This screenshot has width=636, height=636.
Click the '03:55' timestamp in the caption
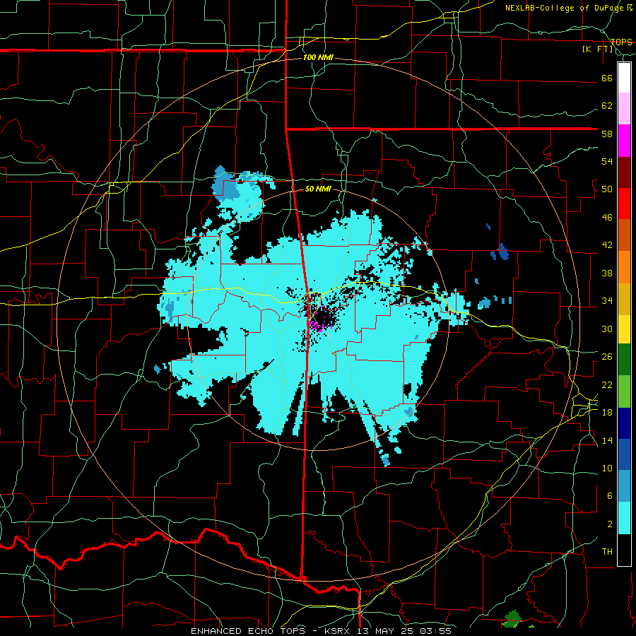click(435, 631)
